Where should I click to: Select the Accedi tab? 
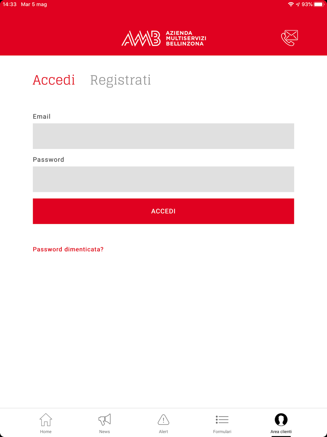point(54,80)
